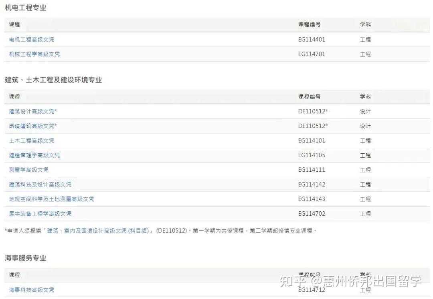Click the 机电工程专业 section heading
The height and width of the screenshot is (299, 433).
[x=25, y=7]
